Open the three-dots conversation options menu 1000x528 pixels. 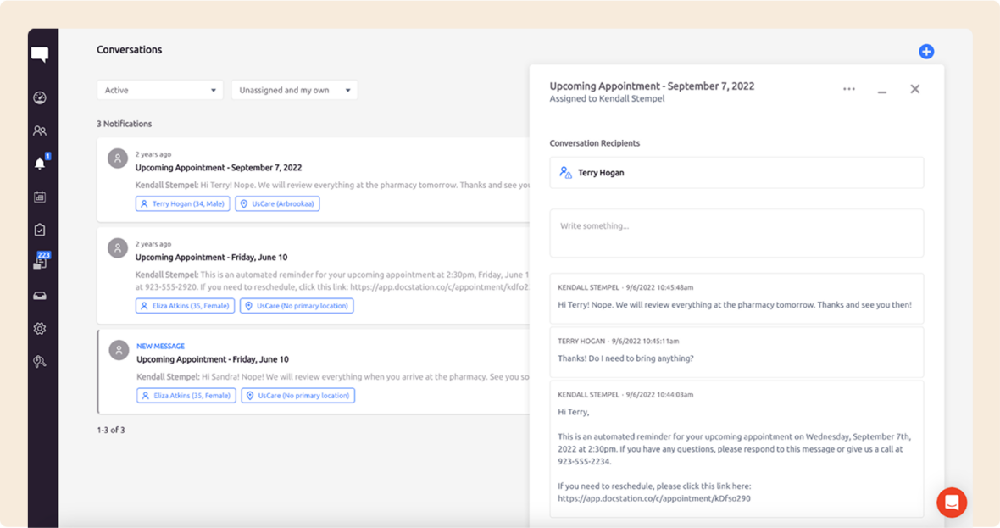pyautogui.click(x=848, y=89)
